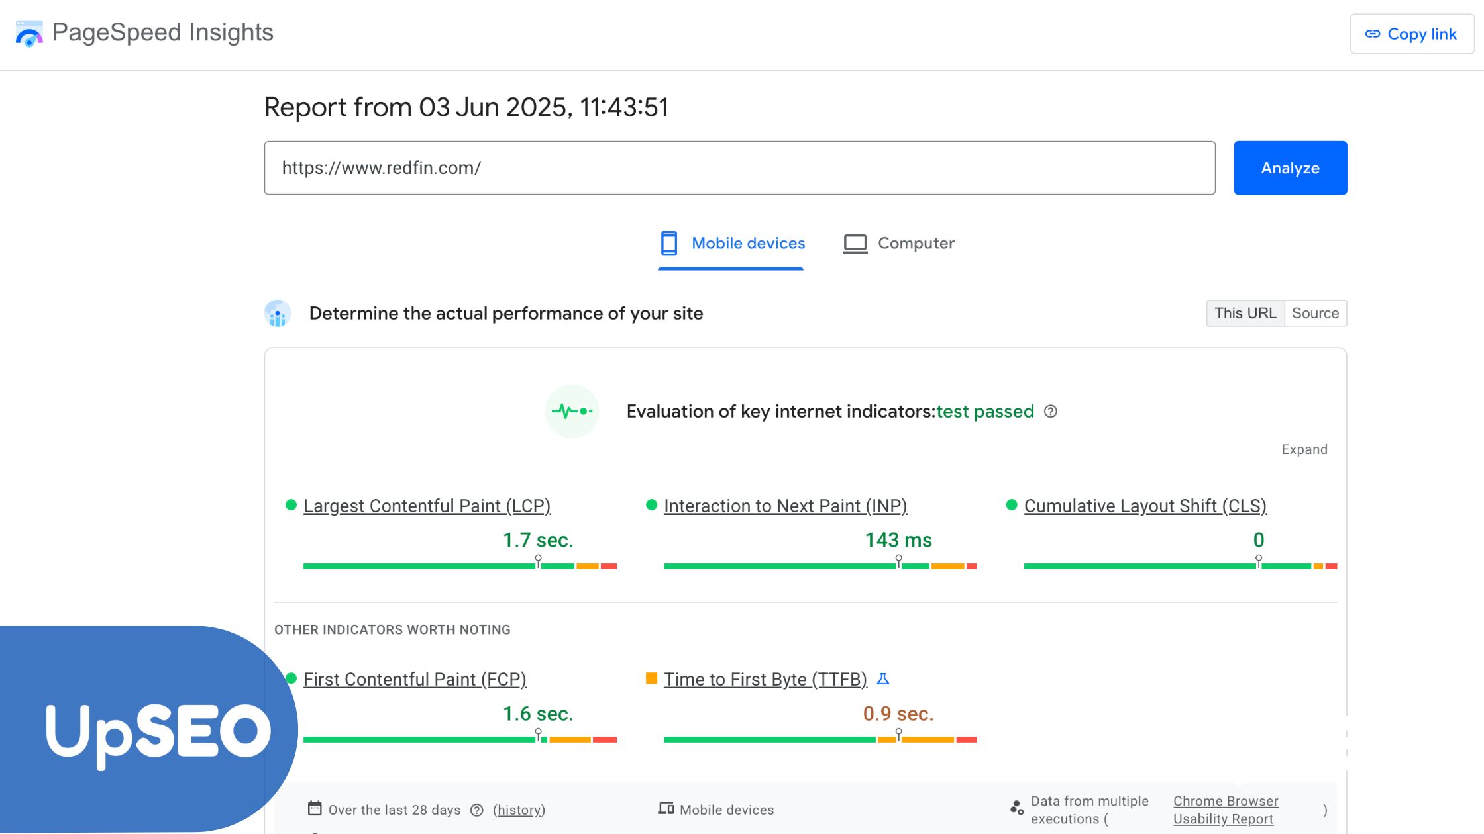Open Chrome Browser Usability Report link
The width and height of the screenshot is (1484, 834).
(1226, 810)
